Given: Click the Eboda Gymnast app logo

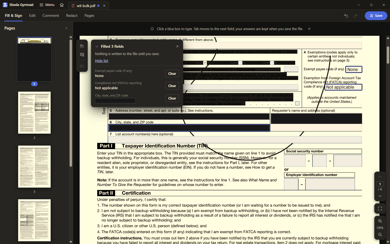Looking at the screenshot, I should (x=5, y=5).
